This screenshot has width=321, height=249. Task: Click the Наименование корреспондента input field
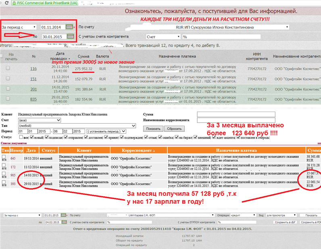click(x=236, y=120)
